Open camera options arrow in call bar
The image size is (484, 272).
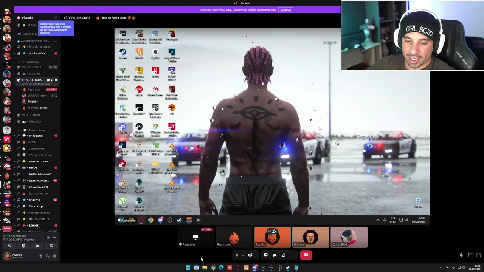pyautogui.click(x=256, y=255)
